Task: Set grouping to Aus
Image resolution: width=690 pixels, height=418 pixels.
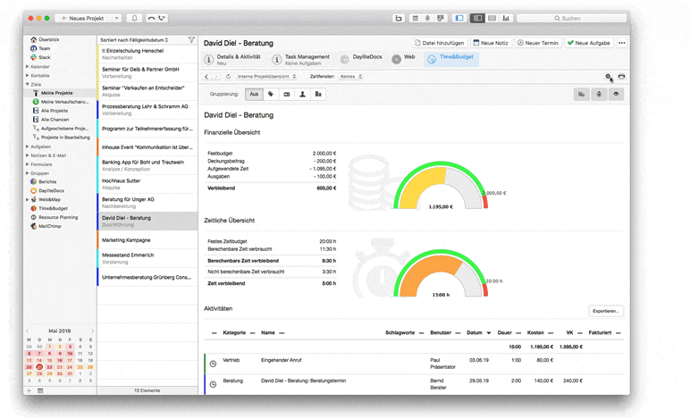Action: (254, 94)
